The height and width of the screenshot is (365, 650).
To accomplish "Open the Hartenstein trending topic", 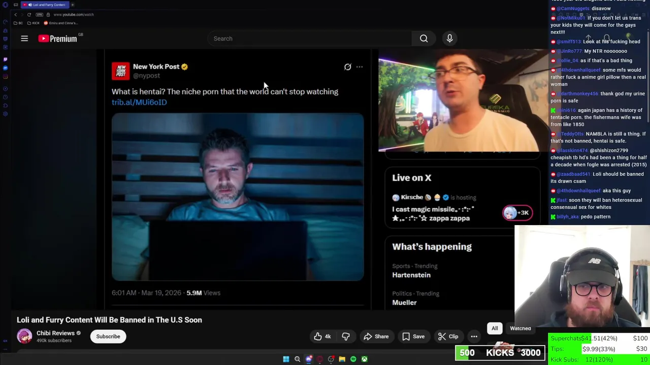I will coord(411,275).
